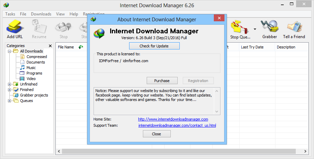
Task: Open the Help menu
Action: 74,14
